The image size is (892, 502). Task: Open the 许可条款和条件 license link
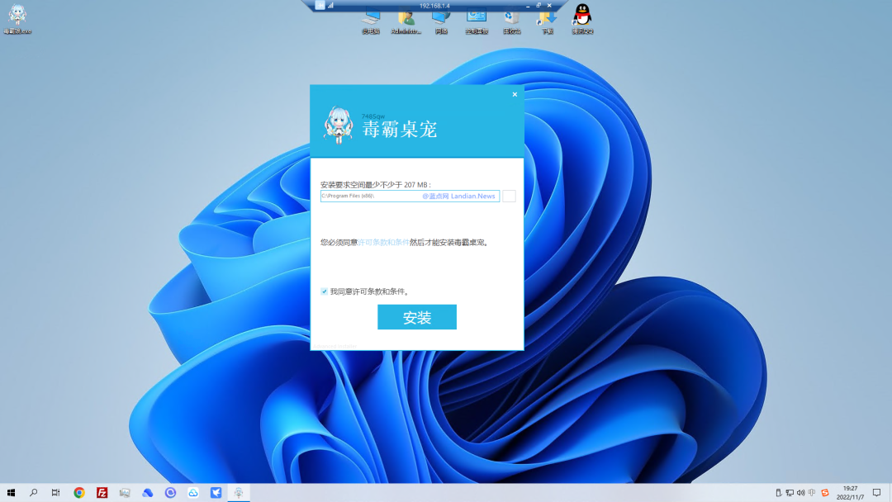(x=383, y=242)
